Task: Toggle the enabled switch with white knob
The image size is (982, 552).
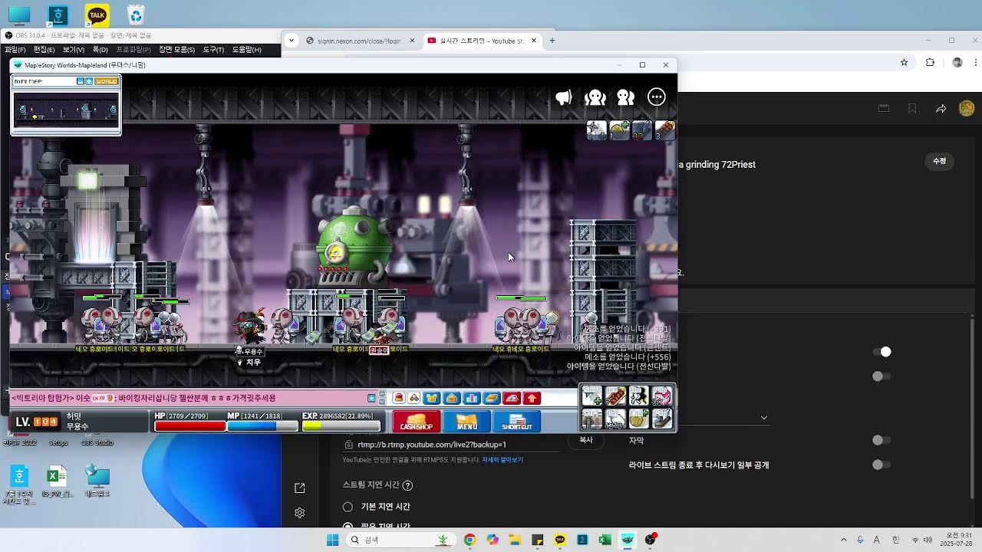Action: coord(881,352)
